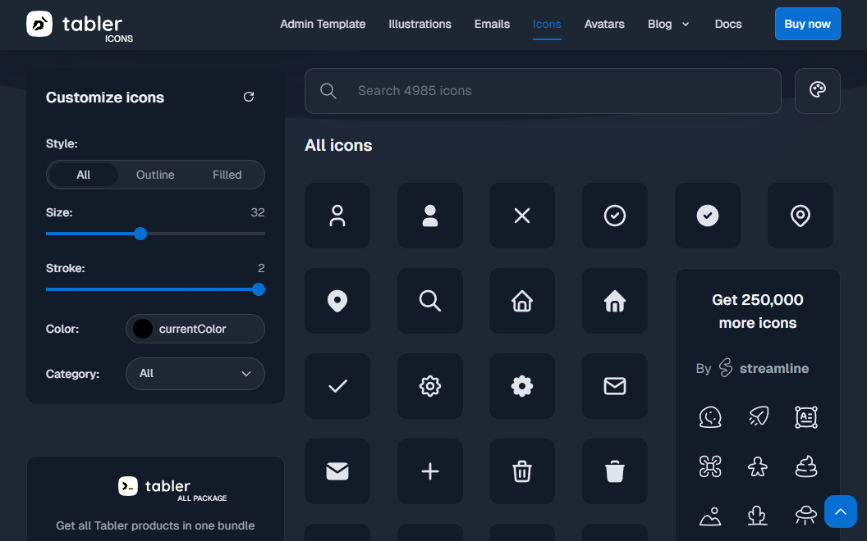This screenshot has height=541, width=867.
Task: Click the filled home icon tile
Action: tap(615, 301)
